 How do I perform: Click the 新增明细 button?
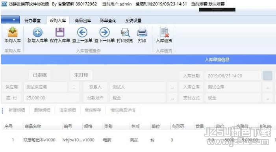pyautogui.click(x=17, y=110)
